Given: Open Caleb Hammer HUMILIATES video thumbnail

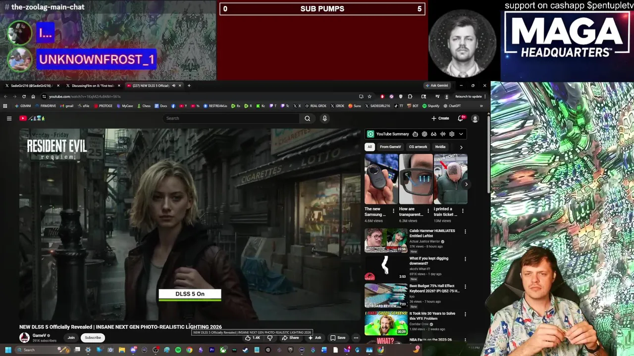Looking at the screenshot, I should 386,240.
